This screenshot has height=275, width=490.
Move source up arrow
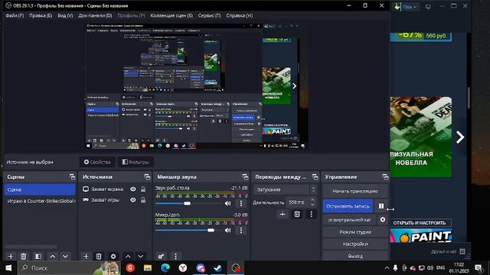[128, 257]
